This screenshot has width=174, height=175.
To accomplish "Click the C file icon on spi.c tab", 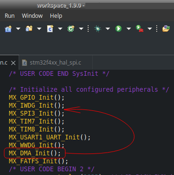I will click(x=24, y=63).
